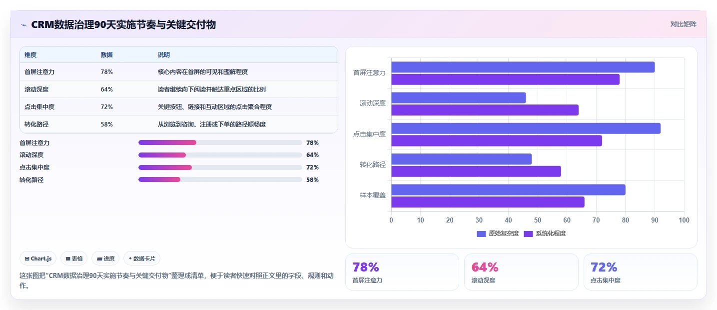Click the 首屏注意力 progress bar

click(x=220, y=142)
